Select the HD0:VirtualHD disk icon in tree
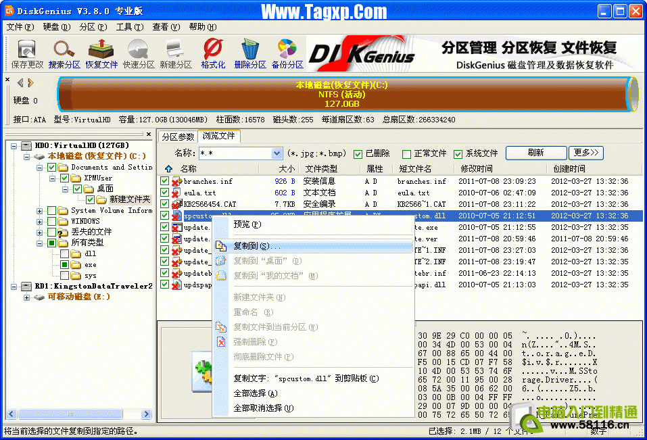The width and height of the screenshot is (647, 440). click(x=26, y=145)
